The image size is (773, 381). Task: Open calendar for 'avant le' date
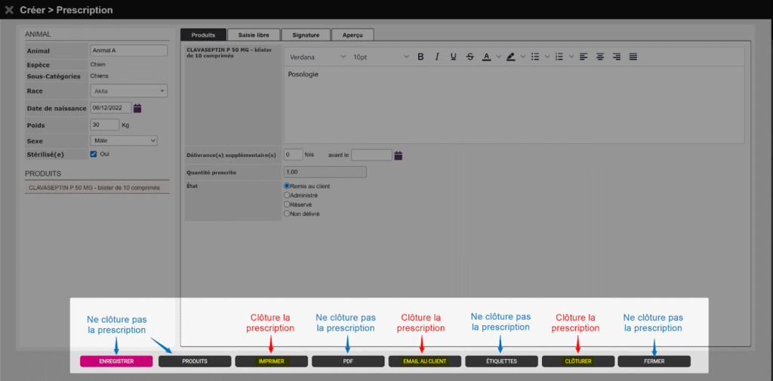tap(399, 155)
